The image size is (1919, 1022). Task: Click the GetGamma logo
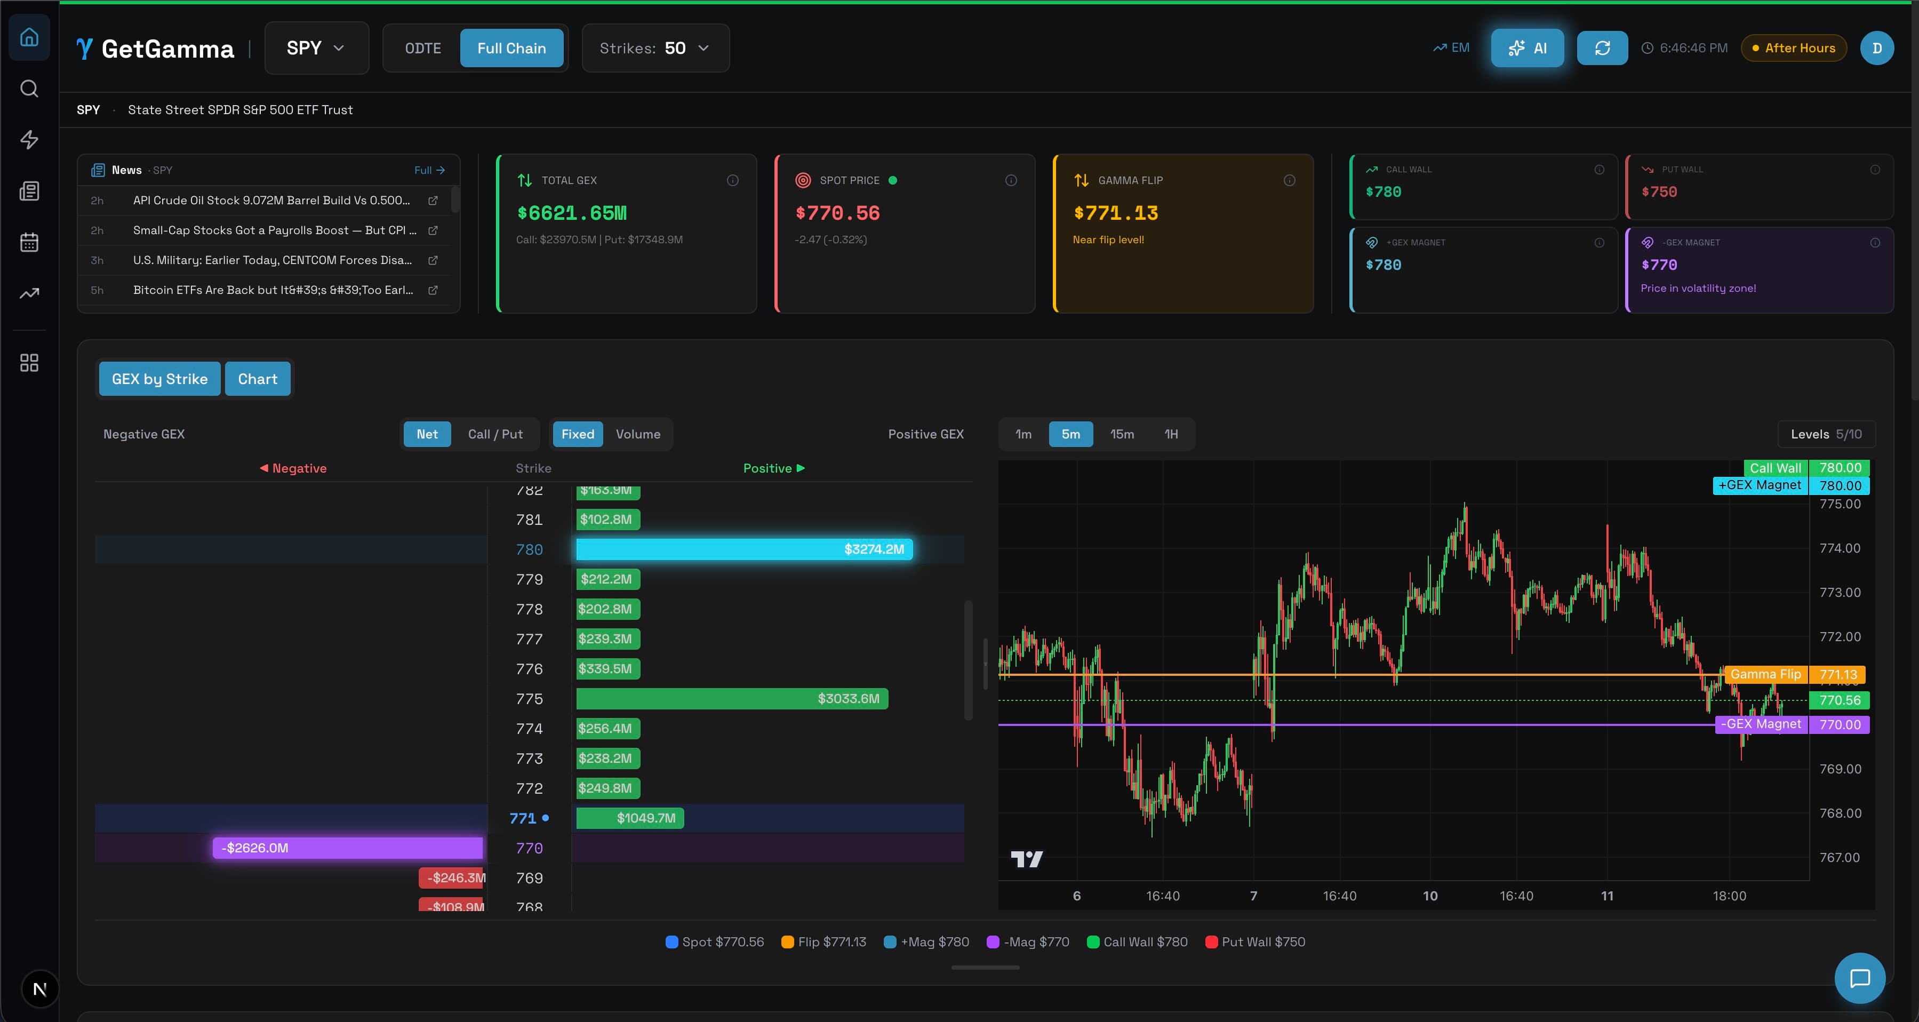[x=155, y=49]
